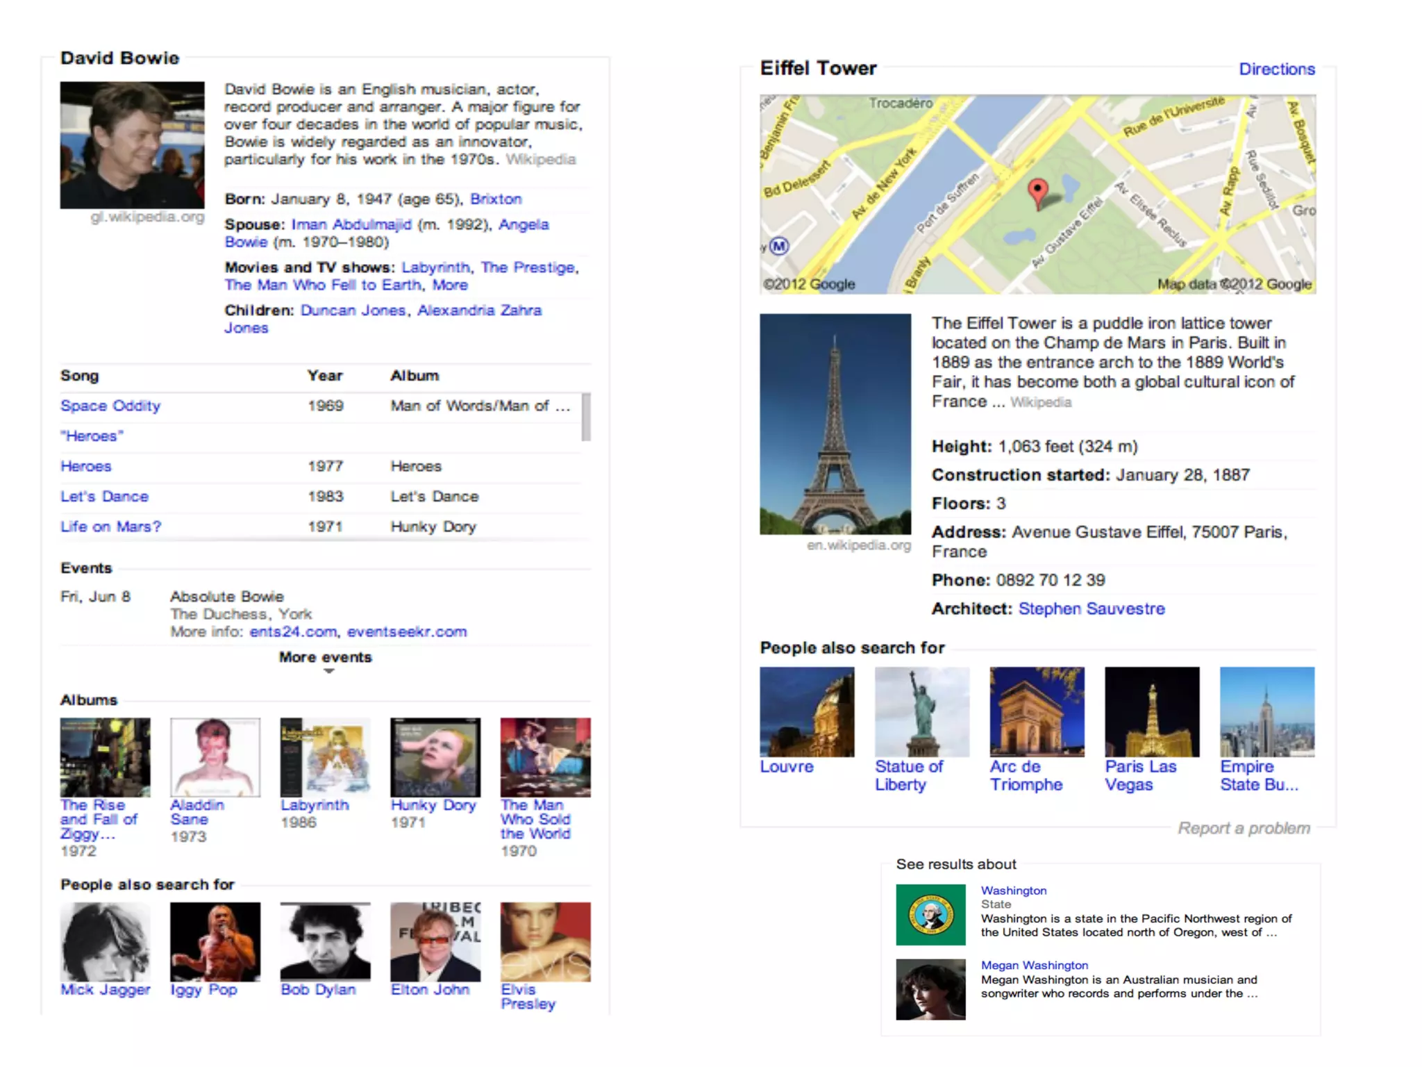Select the Statue of Liberty image

(921, 712)
